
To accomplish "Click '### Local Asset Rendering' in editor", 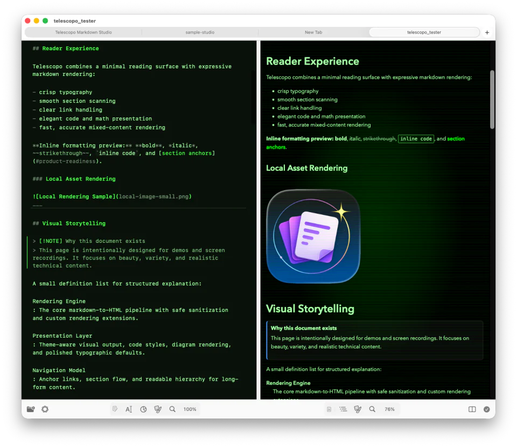I will 74,179.
